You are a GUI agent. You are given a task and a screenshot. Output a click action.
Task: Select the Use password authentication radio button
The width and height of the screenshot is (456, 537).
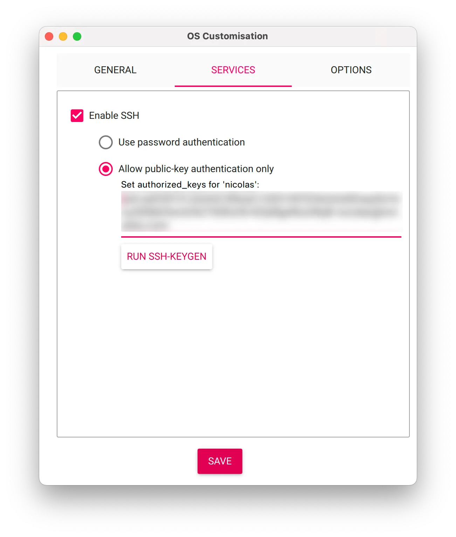point(106,142)
